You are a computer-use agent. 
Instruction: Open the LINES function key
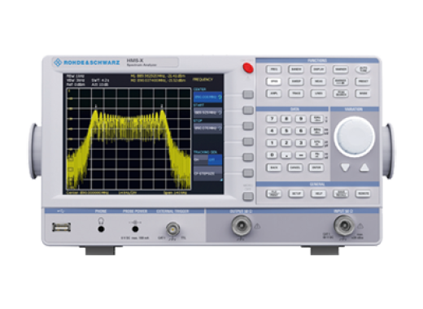coord(318,94)
